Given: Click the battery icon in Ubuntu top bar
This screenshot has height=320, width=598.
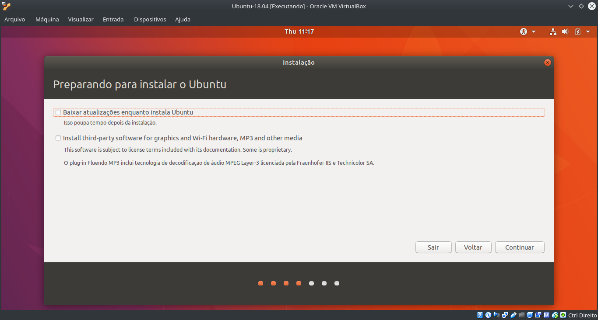Looking at the screenshot, I should point(578,31).
